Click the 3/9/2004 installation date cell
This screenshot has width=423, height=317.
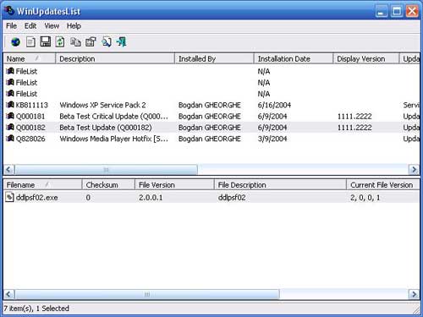tap(272, 139)
